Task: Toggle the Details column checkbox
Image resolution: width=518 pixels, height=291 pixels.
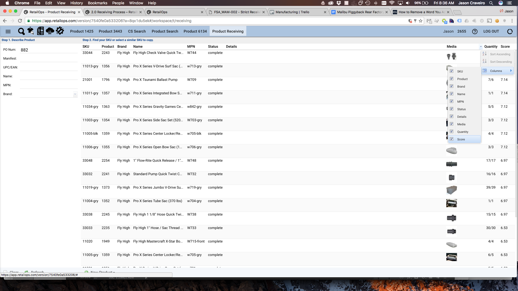Action: pos(451,117)
